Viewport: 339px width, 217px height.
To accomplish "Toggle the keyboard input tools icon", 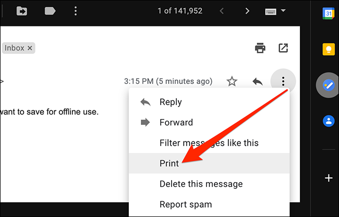I will pos(271,11).
